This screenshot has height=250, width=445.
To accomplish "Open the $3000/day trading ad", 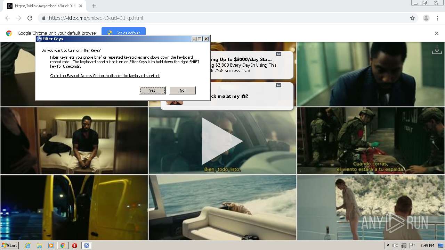I will tap(251, 65).
